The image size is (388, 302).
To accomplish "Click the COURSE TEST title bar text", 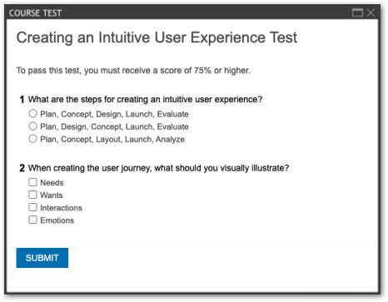I will pyautogui.click(x=35, y=13).
